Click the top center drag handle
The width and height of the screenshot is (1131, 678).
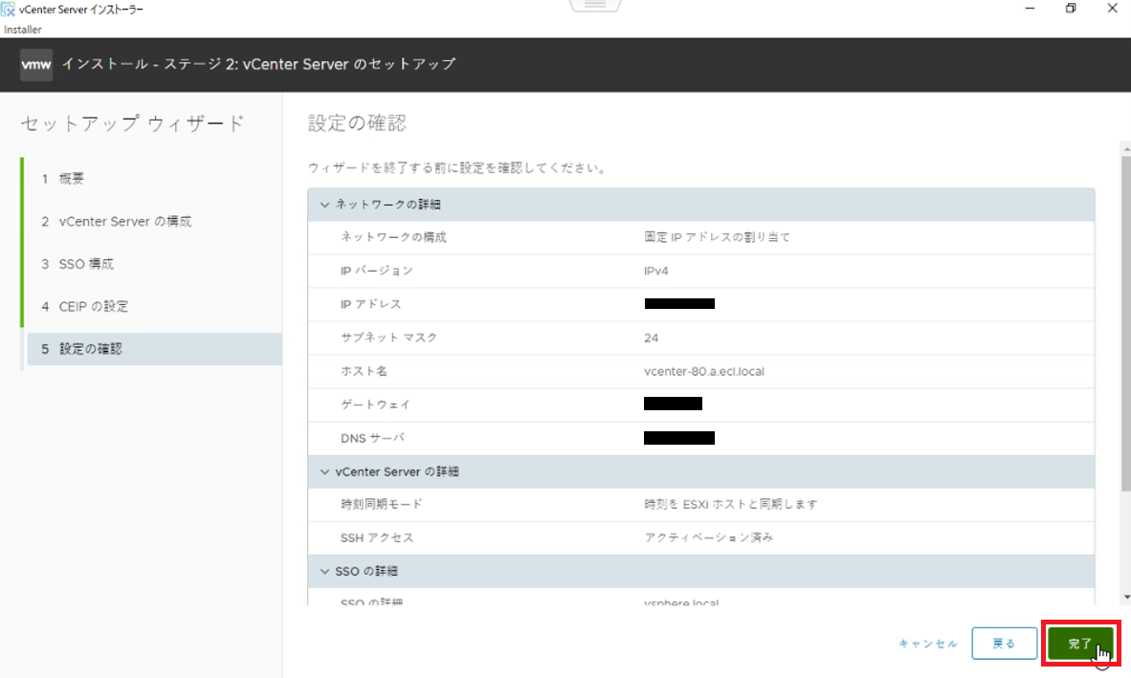tap(595, 5)
